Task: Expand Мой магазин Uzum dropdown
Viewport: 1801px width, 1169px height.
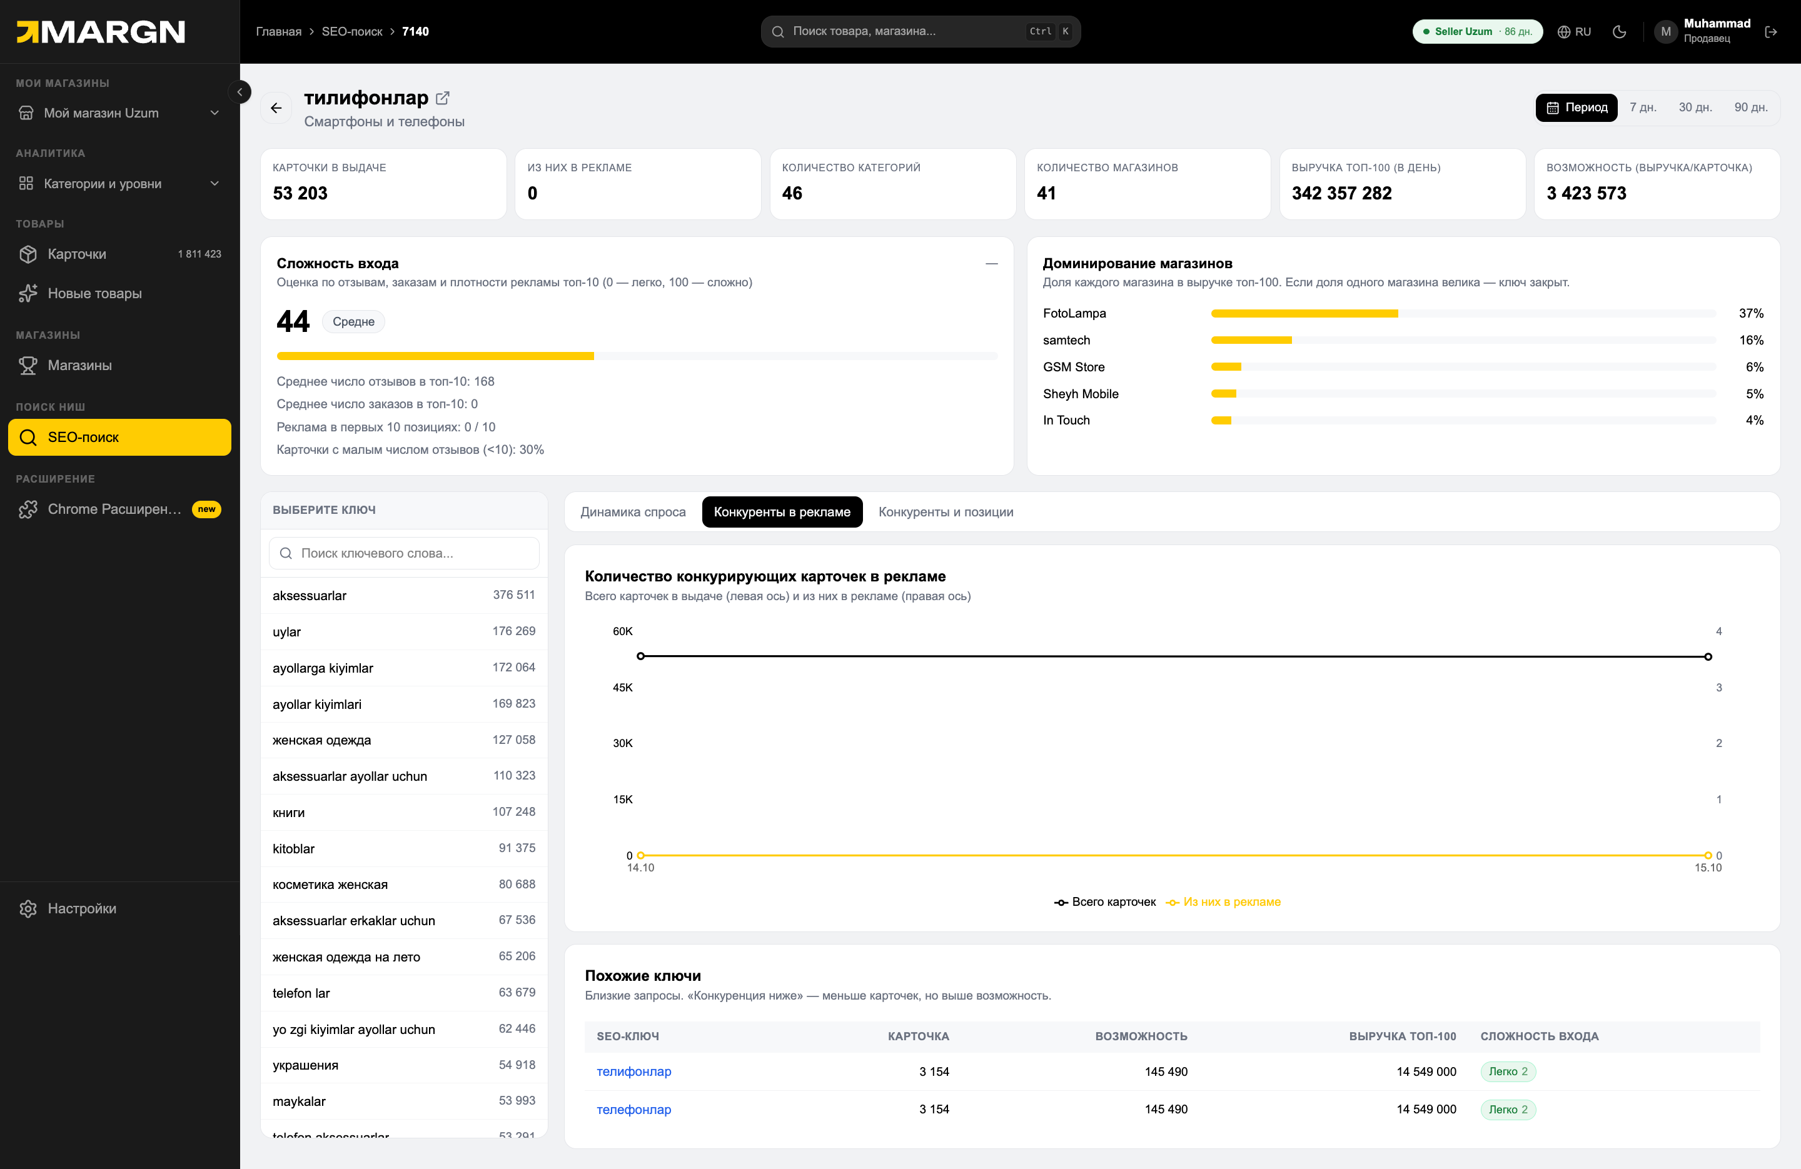Action: (x=119, y=113)
